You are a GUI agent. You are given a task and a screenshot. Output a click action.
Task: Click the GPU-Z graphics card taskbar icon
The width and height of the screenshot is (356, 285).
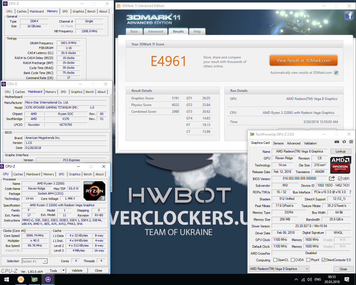point(34,279)
